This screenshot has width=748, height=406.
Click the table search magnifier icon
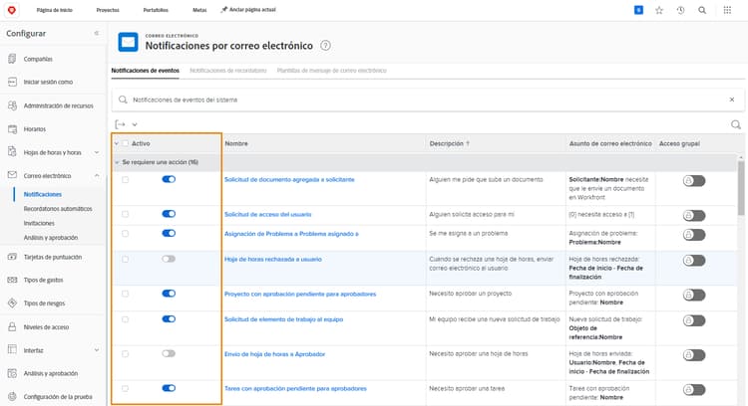click(736, 124)
